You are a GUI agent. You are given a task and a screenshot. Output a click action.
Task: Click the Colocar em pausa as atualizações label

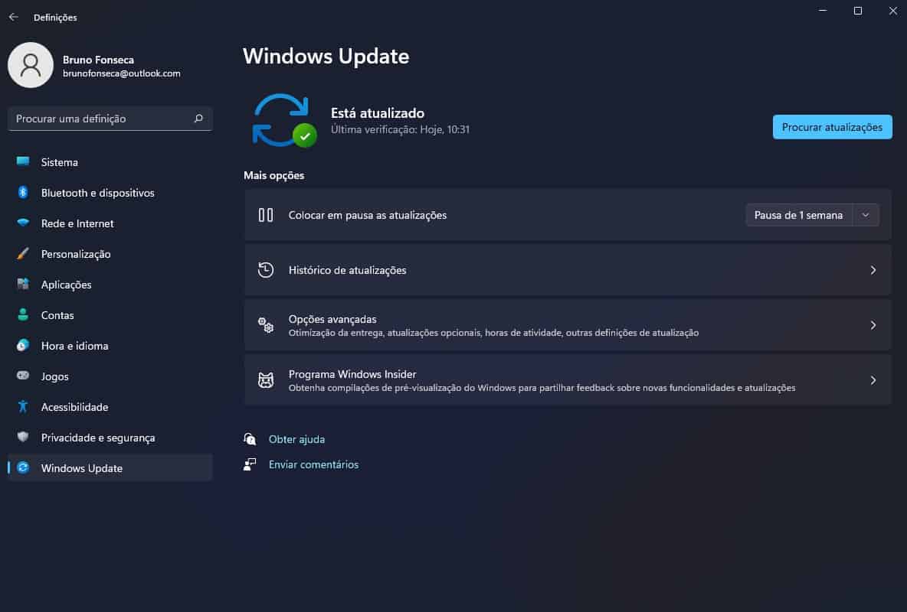tap(367, 215)
